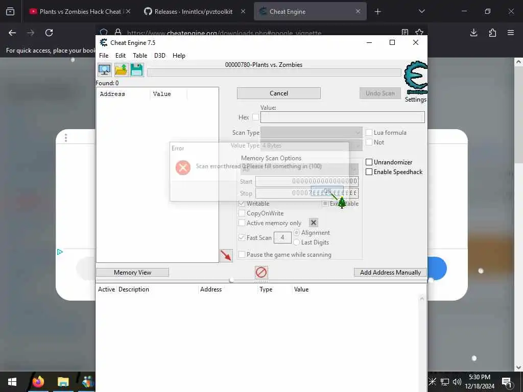Click the Stop address field
Screen dimensions: 523x392
307,193
